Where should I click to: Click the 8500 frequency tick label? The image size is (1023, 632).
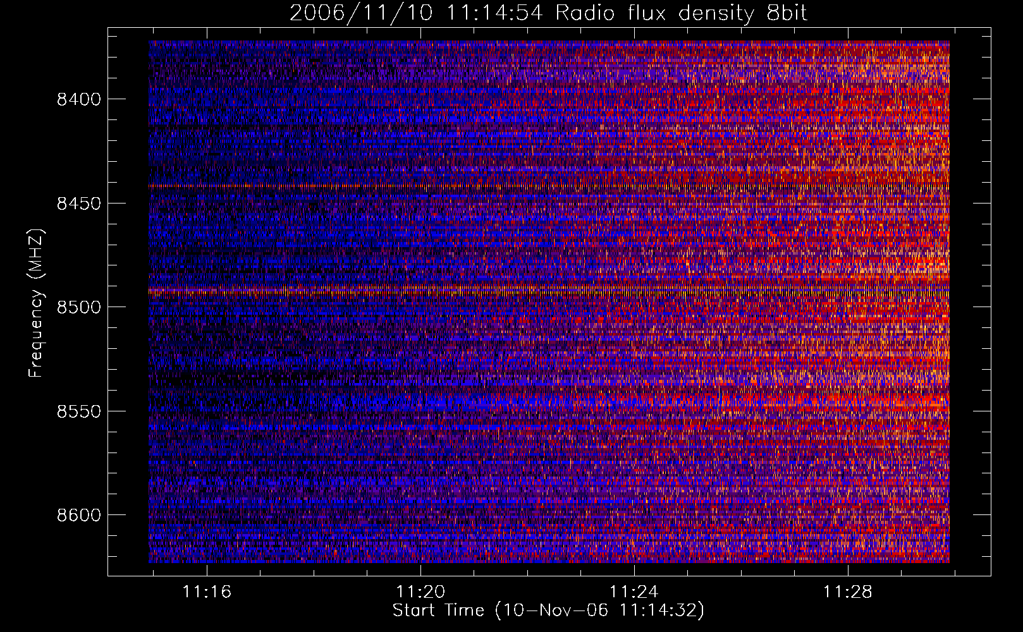(x=79, y=307)
